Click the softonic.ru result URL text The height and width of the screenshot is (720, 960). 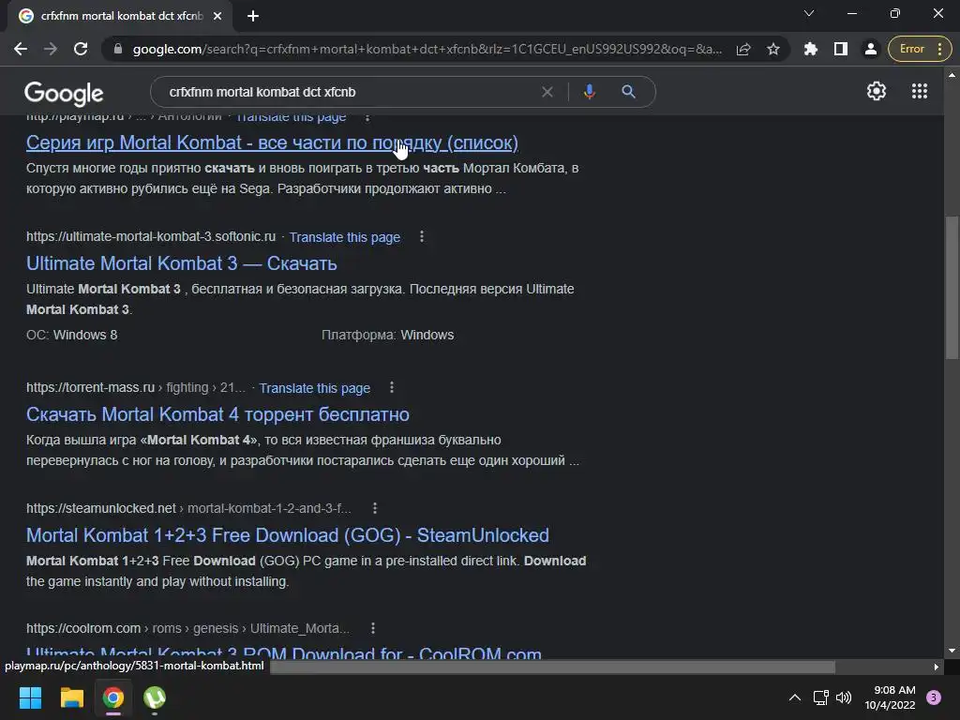point(151,236)
